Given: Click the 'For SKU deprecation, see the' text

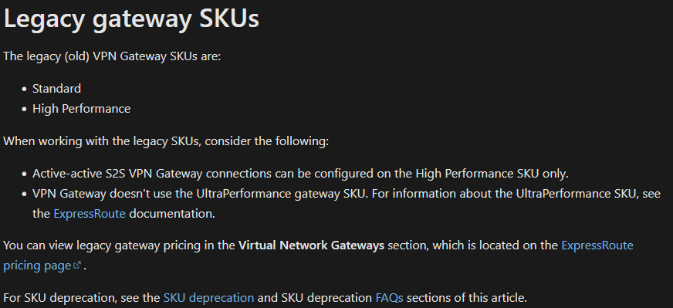Looking at the screenshot, I should [x=82, y=298].
